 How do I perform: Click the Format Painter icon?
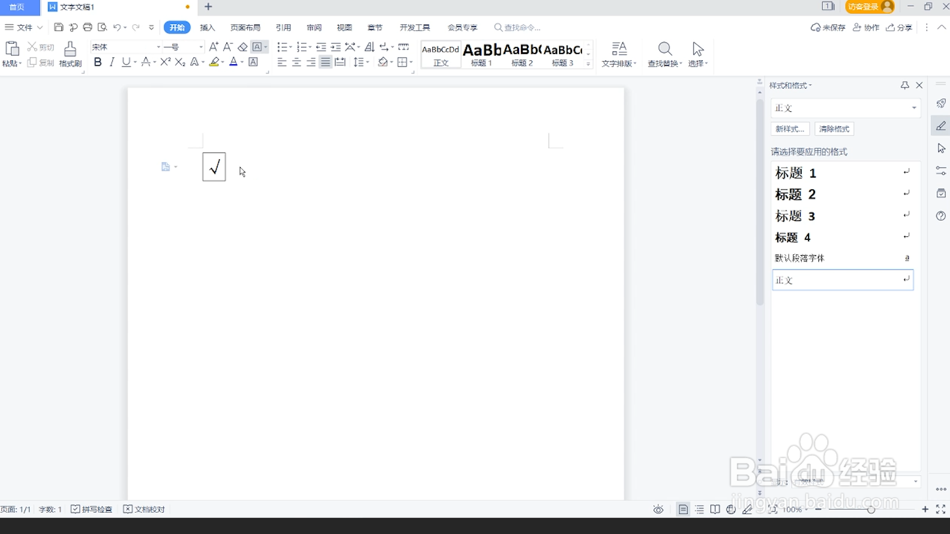click(x=70, y=53)
